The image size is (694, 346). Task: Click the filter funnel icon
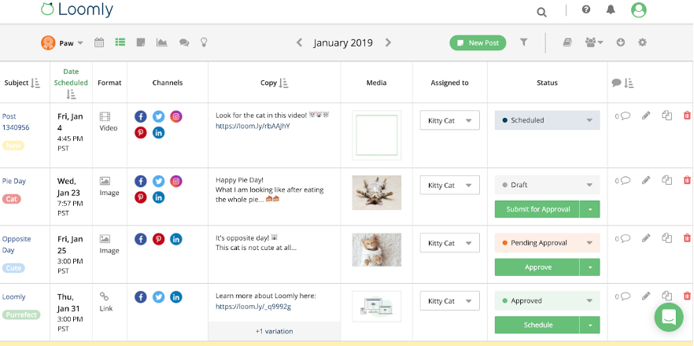tap(524, 42)
